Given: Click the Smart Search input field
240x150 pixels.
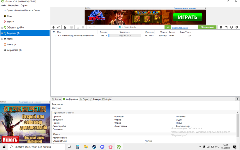Looking at the screenshot, I should pos(144,27).
